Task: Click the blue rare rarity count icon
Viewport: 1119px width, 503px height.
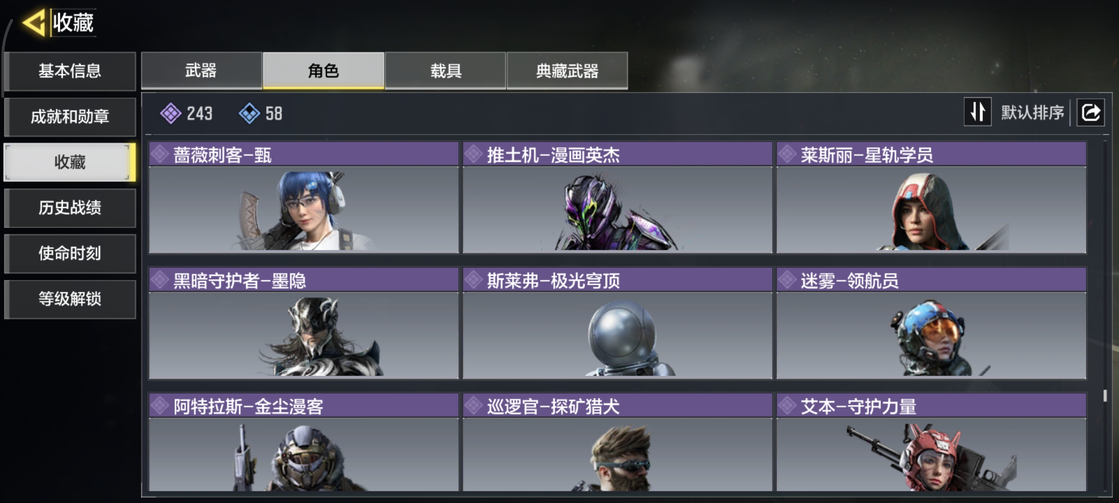Action: (x=249, y=114)
